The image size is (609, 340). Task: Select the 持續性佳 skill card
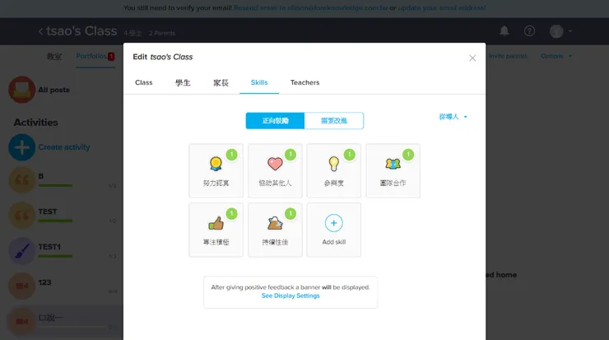pyautogui.click(x=275, y=230)
